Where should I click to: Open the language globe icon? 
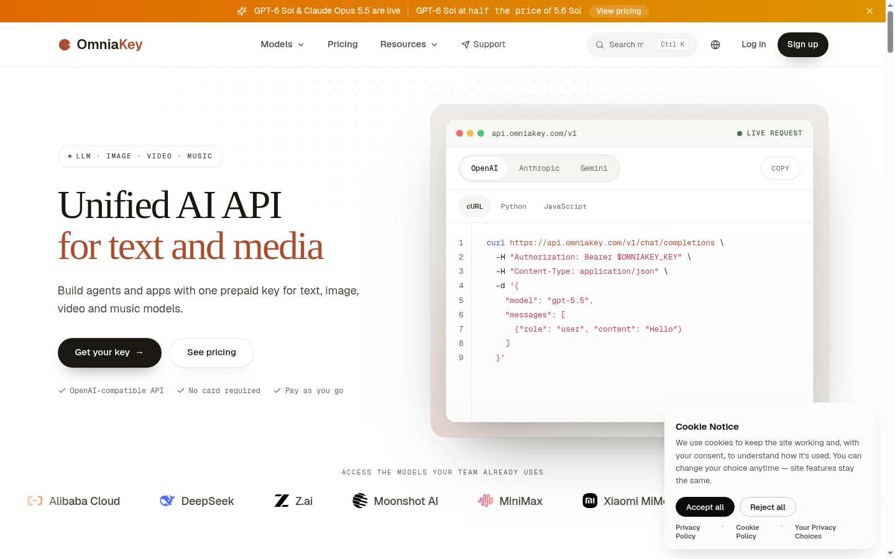[x=715, y=45]
